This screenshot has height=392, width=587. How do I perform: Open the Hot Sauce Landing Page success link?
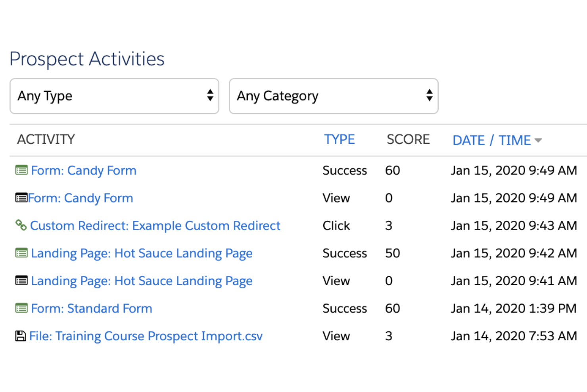pyautogui.click(x=142, y=253)
